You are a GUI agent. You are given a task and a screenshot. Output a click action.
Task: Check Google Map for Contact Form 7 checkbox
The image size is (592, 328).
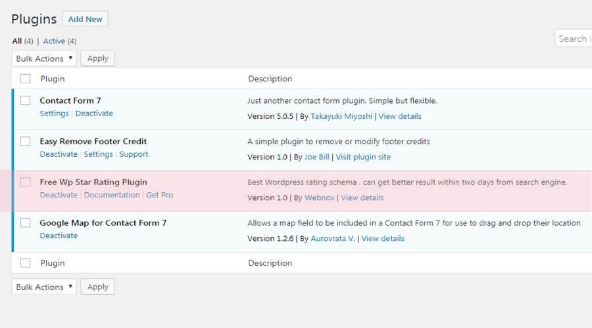click(25, 222)
